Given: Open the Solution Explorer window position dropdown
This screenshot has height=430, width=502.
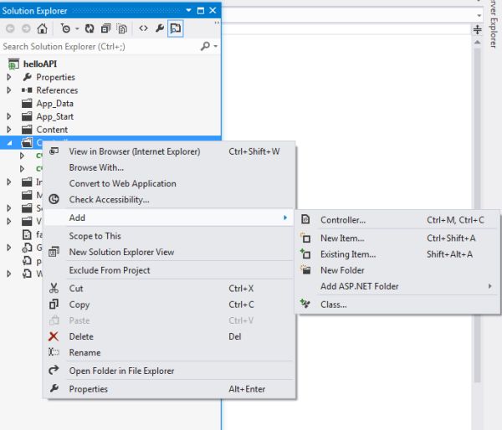Looking at the screenshot, I should point(188,11).
